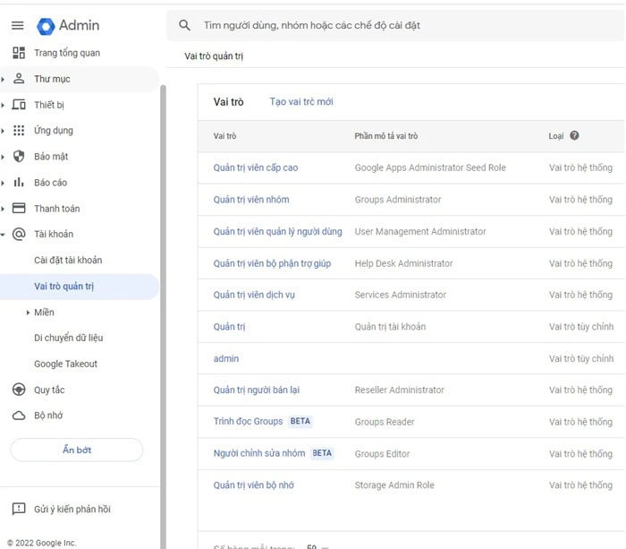
Task: Open the admin custom role
Action: click(226, 358)
